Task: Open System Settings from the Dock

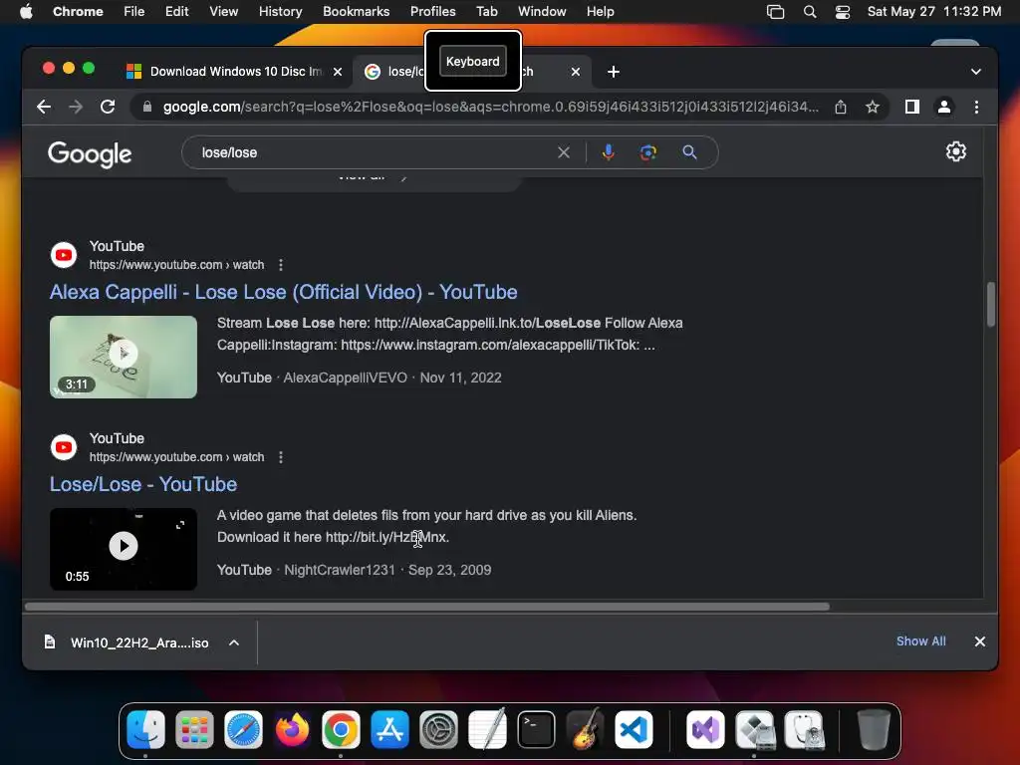Action: pos(438,729)
